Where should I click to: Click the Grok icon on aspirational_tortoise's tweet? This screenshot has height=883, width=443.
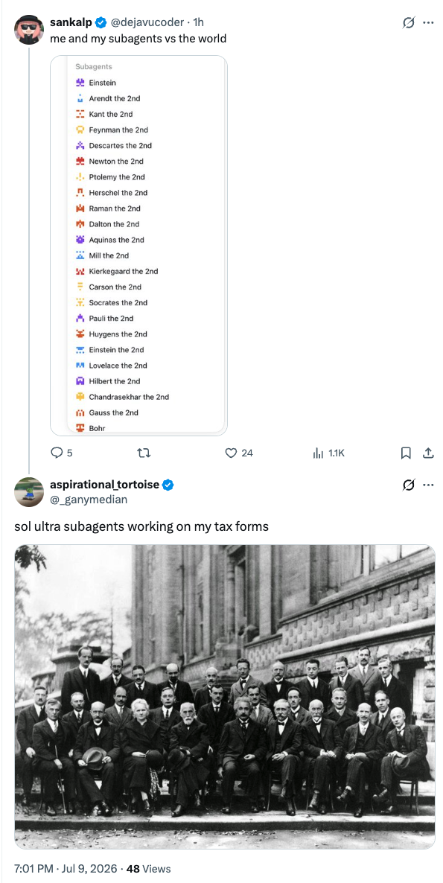409,485
